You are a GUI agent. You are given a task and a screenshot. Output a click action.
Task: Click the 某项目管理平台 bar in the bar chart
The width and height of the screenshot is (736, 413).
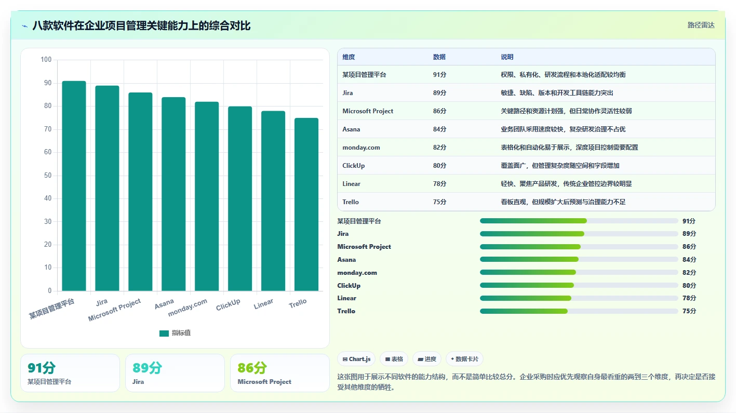click(74, 186)
